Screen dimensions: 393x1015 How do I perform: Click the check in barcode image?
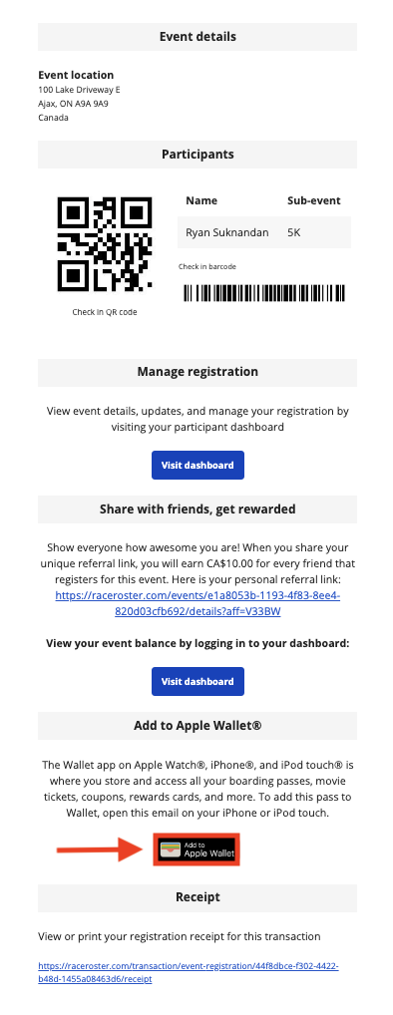point(264,293)
